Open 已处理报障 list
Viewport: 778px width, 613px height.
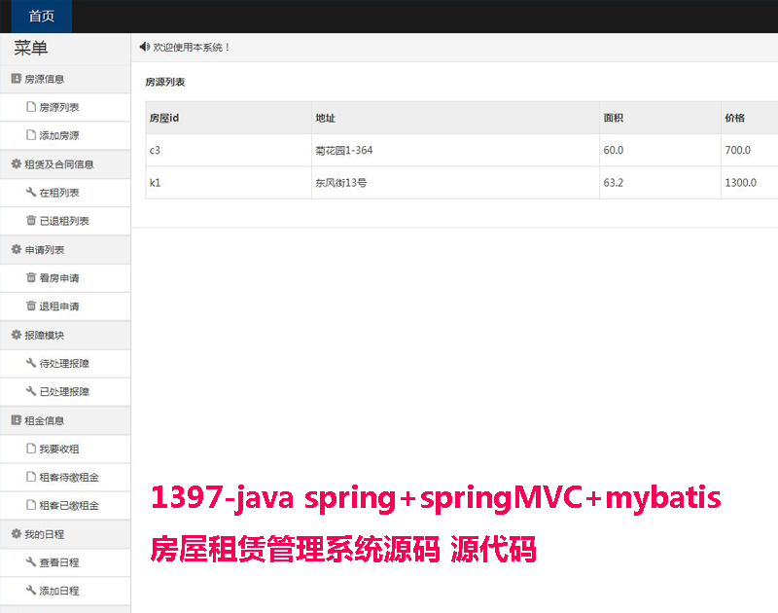(65, 391)
